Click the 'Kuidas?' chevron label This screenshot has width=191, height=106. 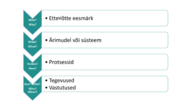pos(32,64)
